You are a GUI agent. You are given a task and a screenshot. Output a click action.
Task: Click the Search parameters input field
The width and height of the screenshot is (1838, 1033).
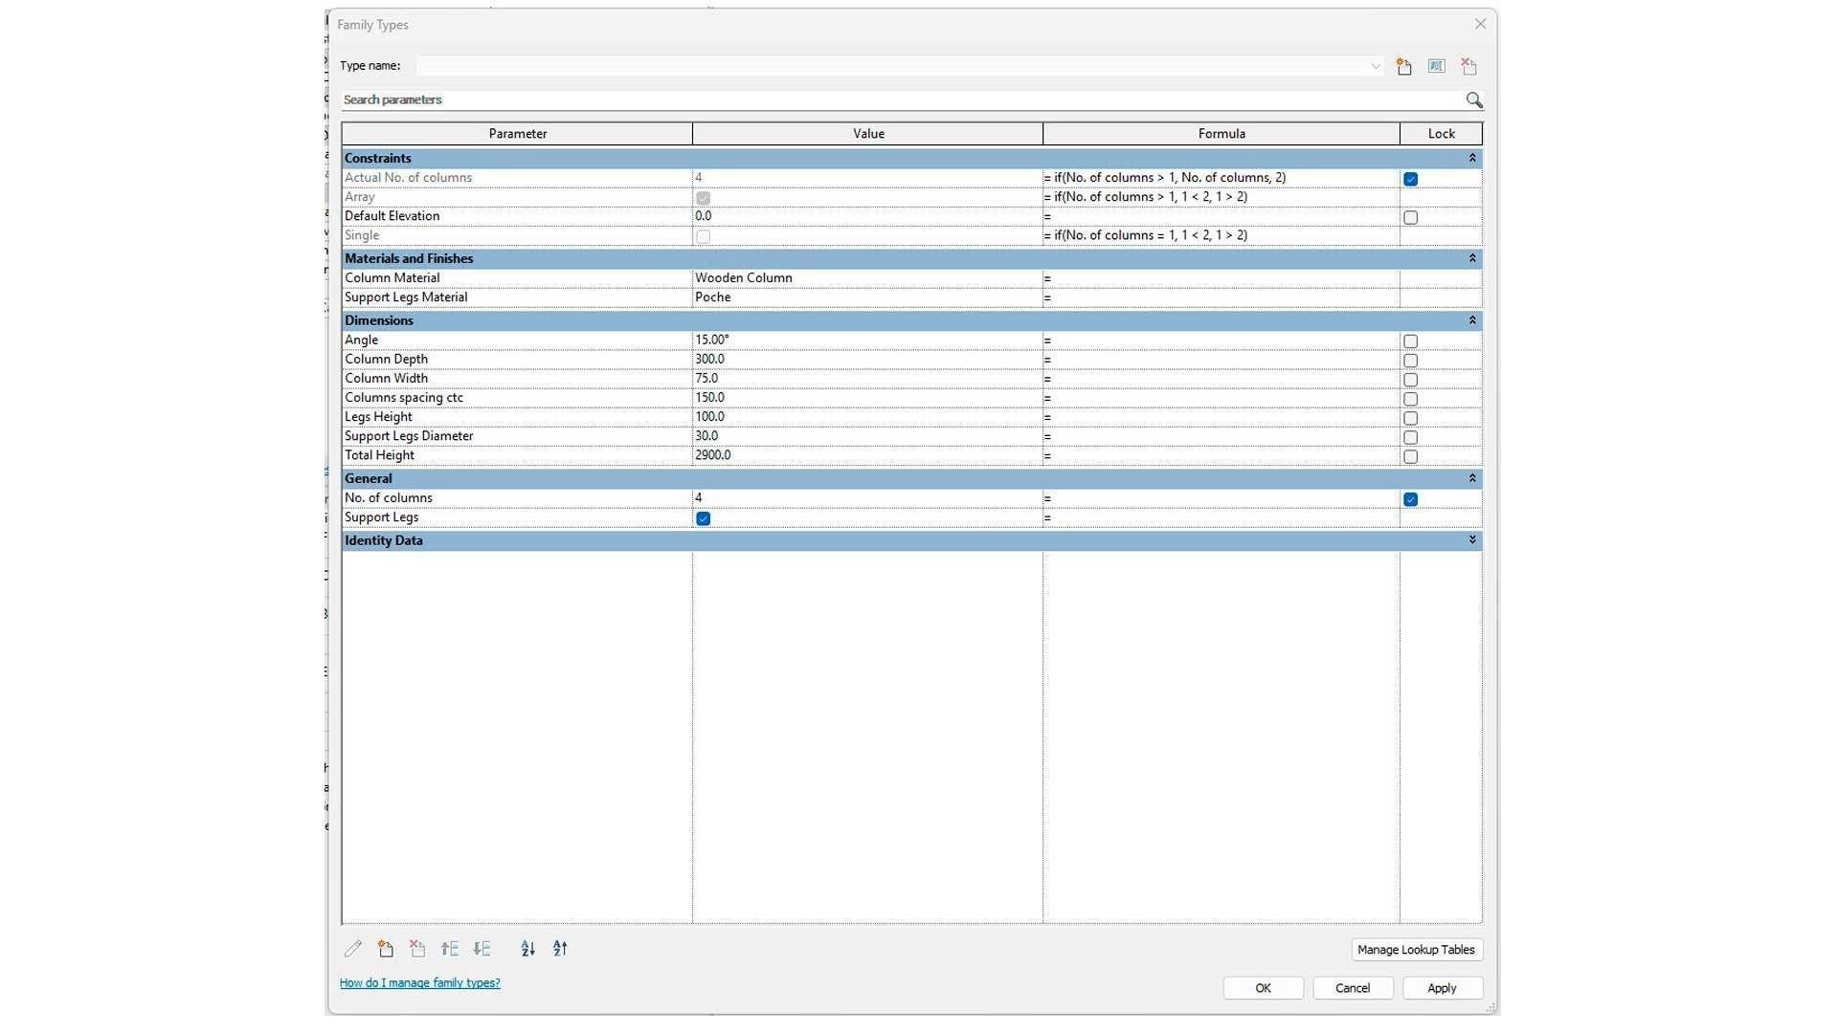900,99
